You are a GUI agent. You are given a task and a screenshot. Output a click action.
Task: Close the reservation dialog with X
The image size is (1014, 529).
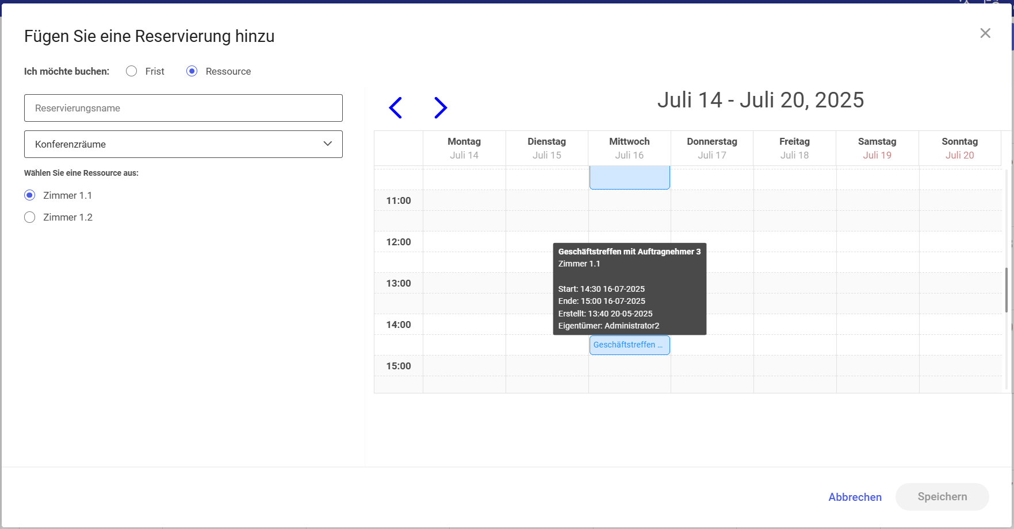point(985,33)
